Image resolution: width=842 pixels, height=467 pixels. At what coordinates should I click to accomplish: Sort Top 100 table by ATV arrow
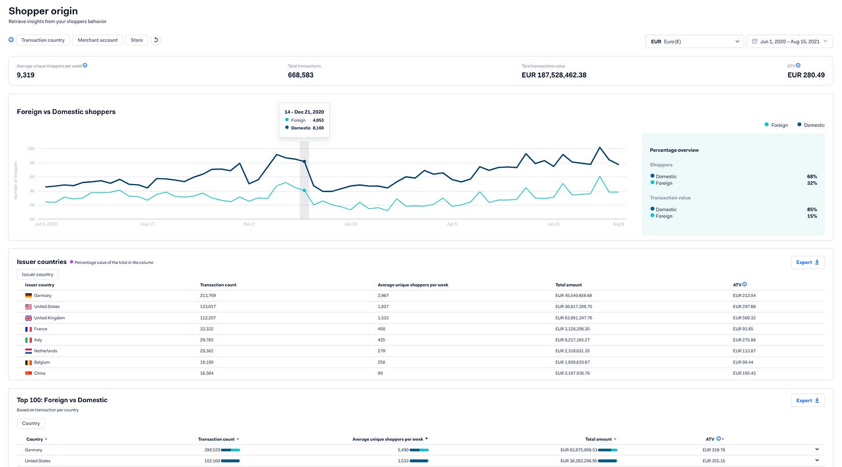723,439
